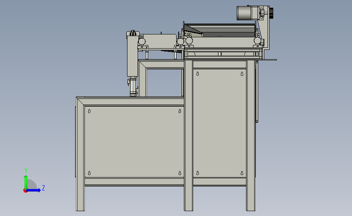
Task: Select the large left cabinet side panel
Action: tap(134, 142)
